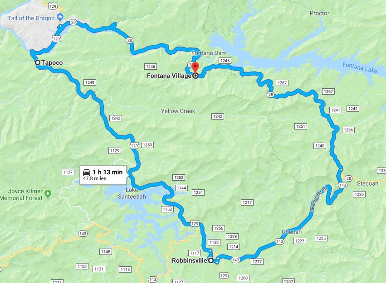
Task: Select the Lake Santeetlah label
Action: click(132, 193)
